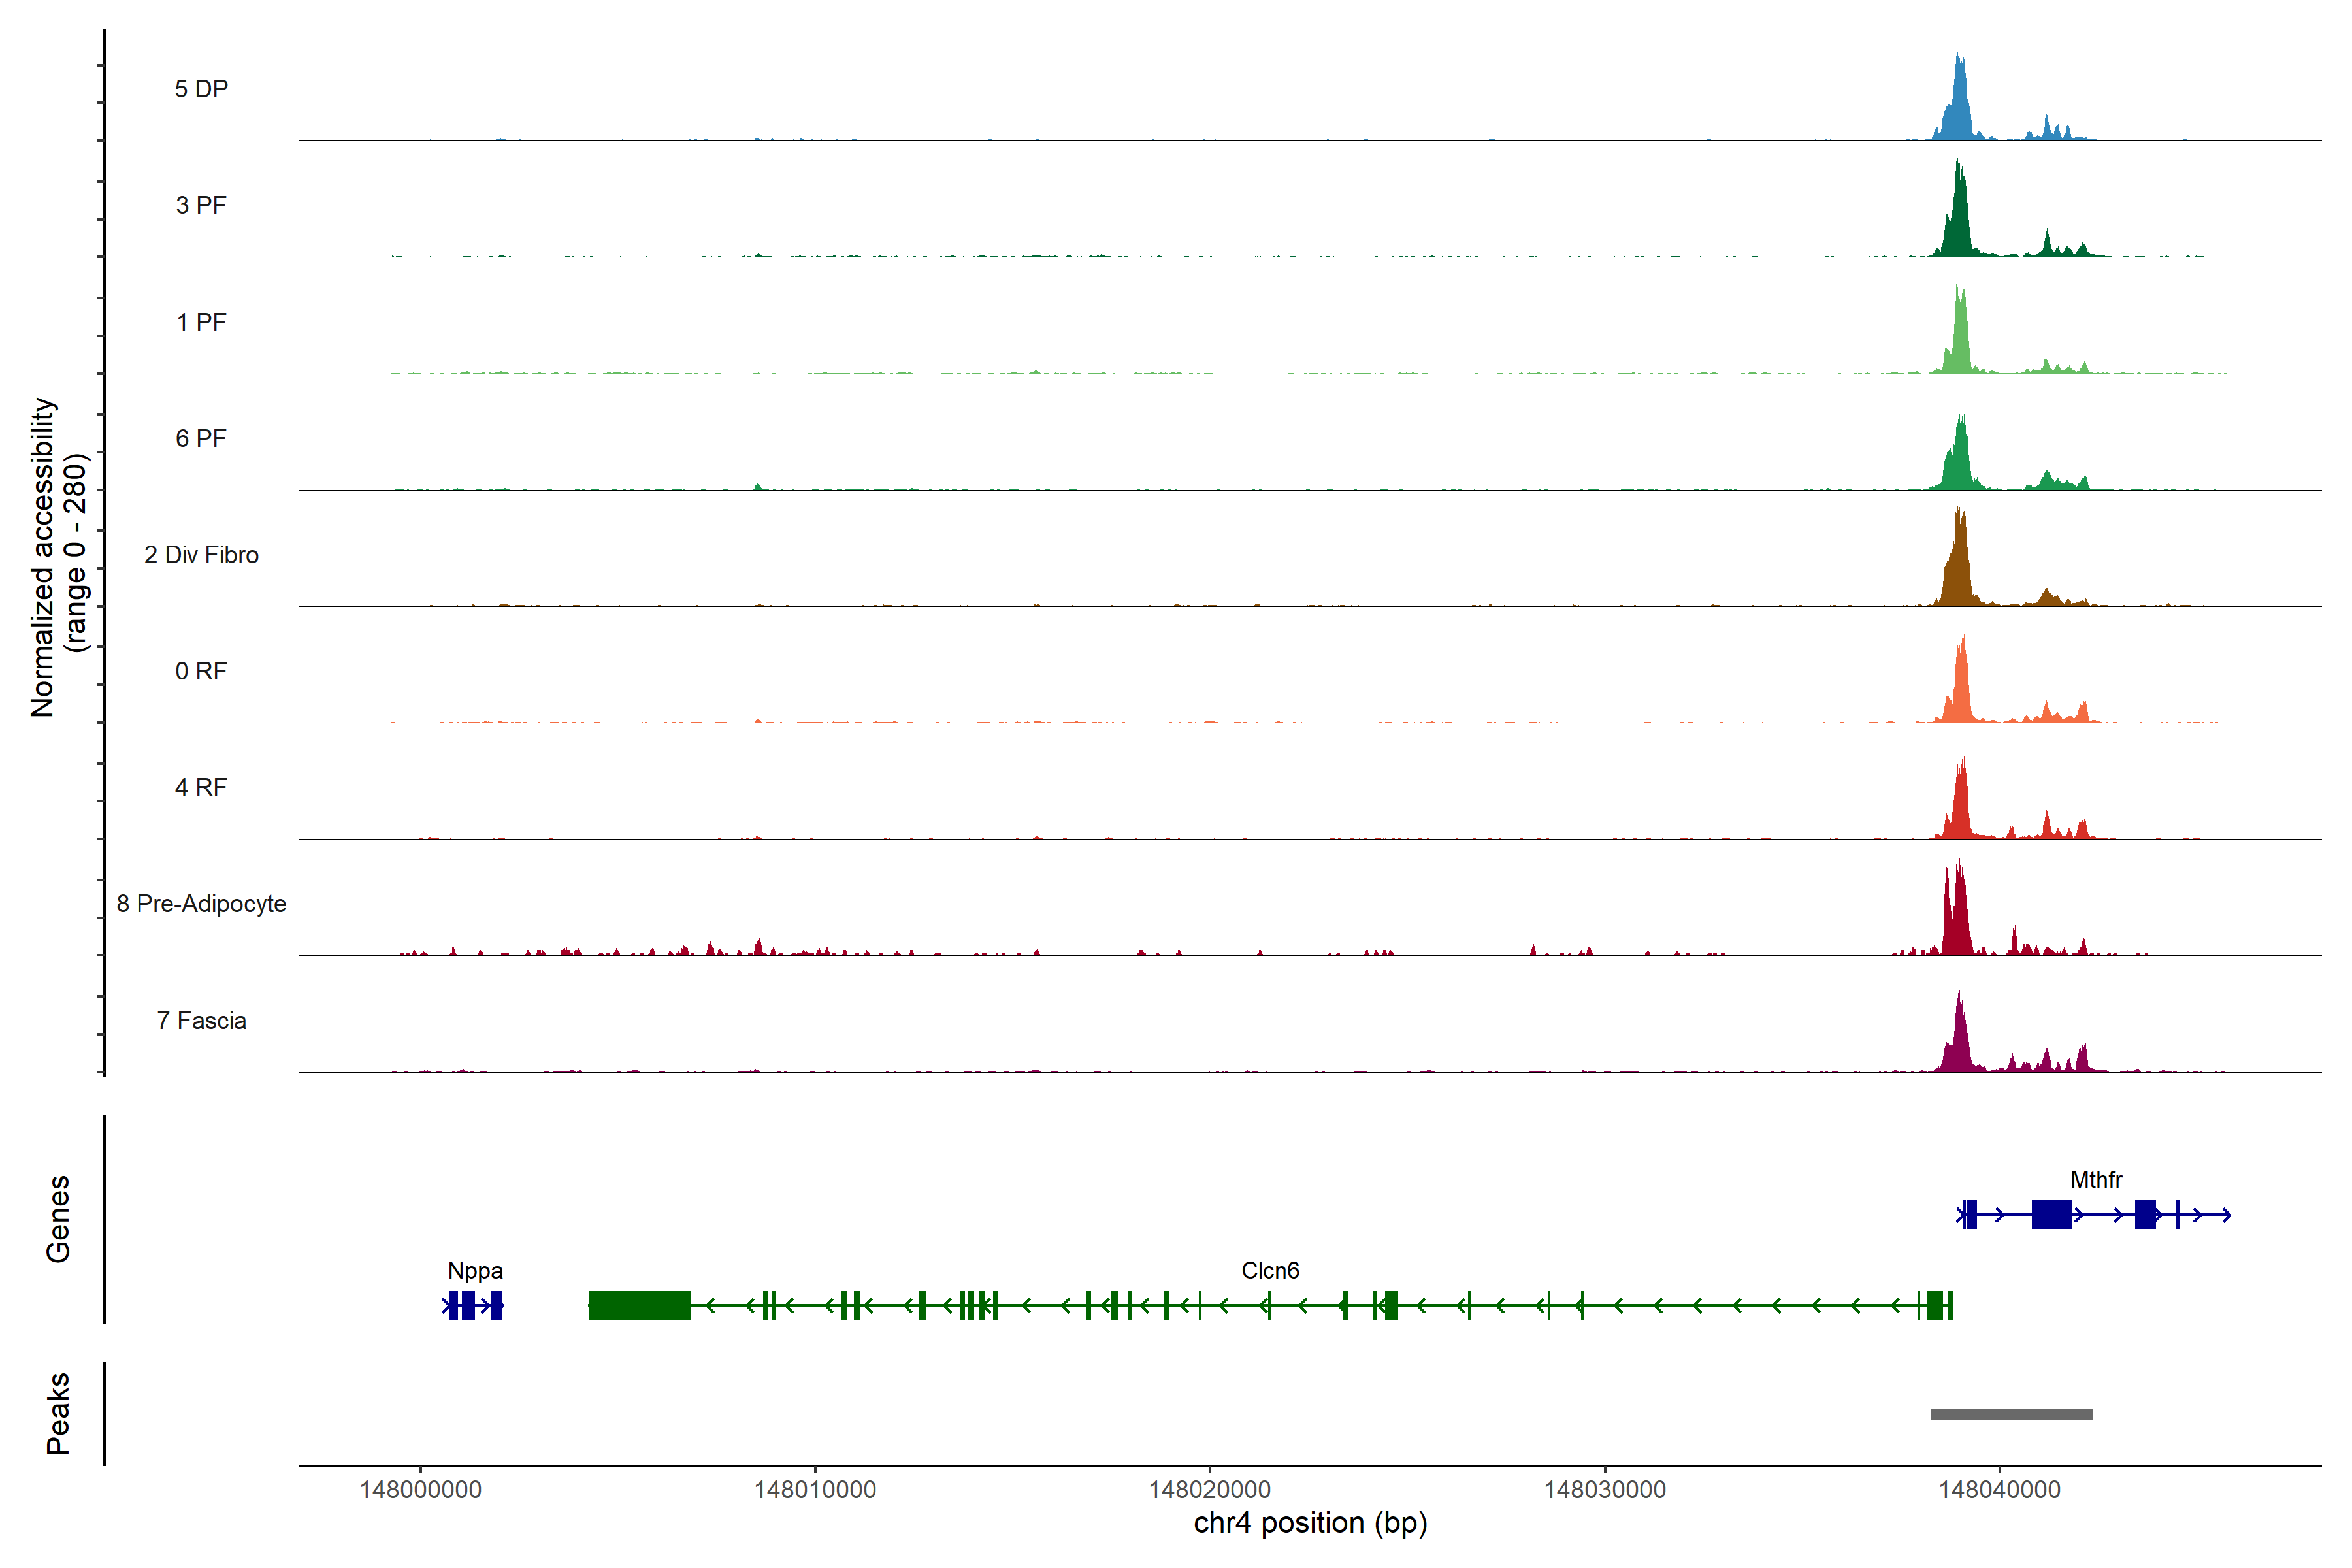
Task: Click the large green Clcn6 exon block
Action: point(639,1305)
